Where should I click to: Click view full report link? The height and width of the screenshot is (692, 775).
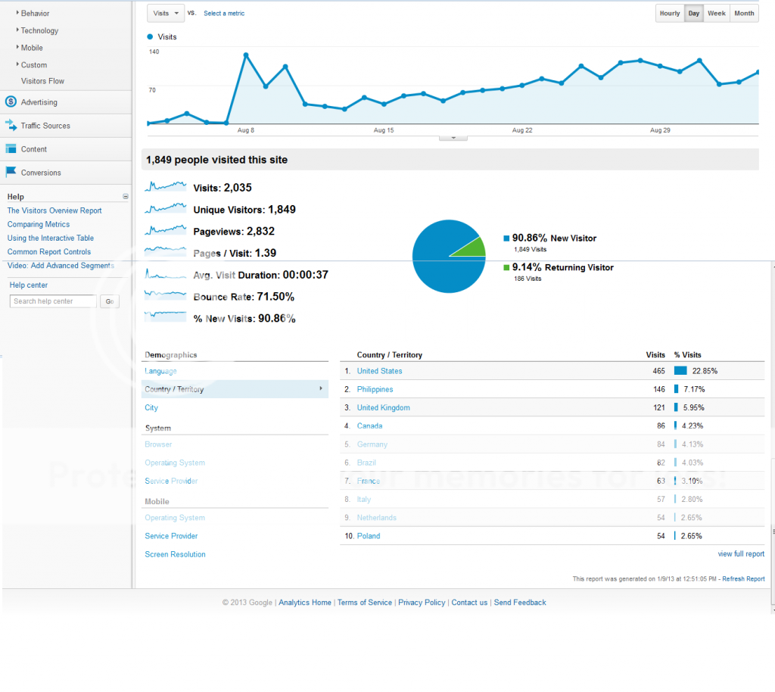coord(741,553)
